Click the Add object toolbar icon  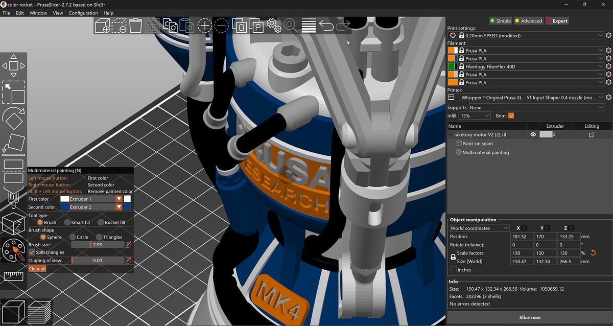tap(103, 25)
